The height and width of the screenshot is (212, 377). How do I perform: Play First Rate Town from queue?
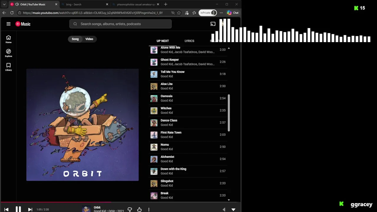coord(188,135)
